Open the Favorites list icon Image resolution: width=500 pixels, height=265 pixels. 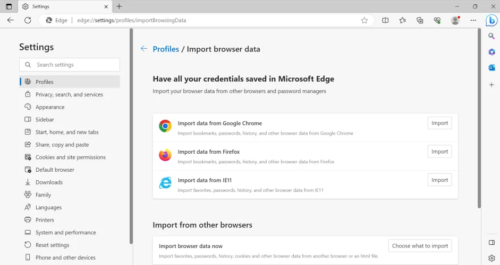point(403,20)
